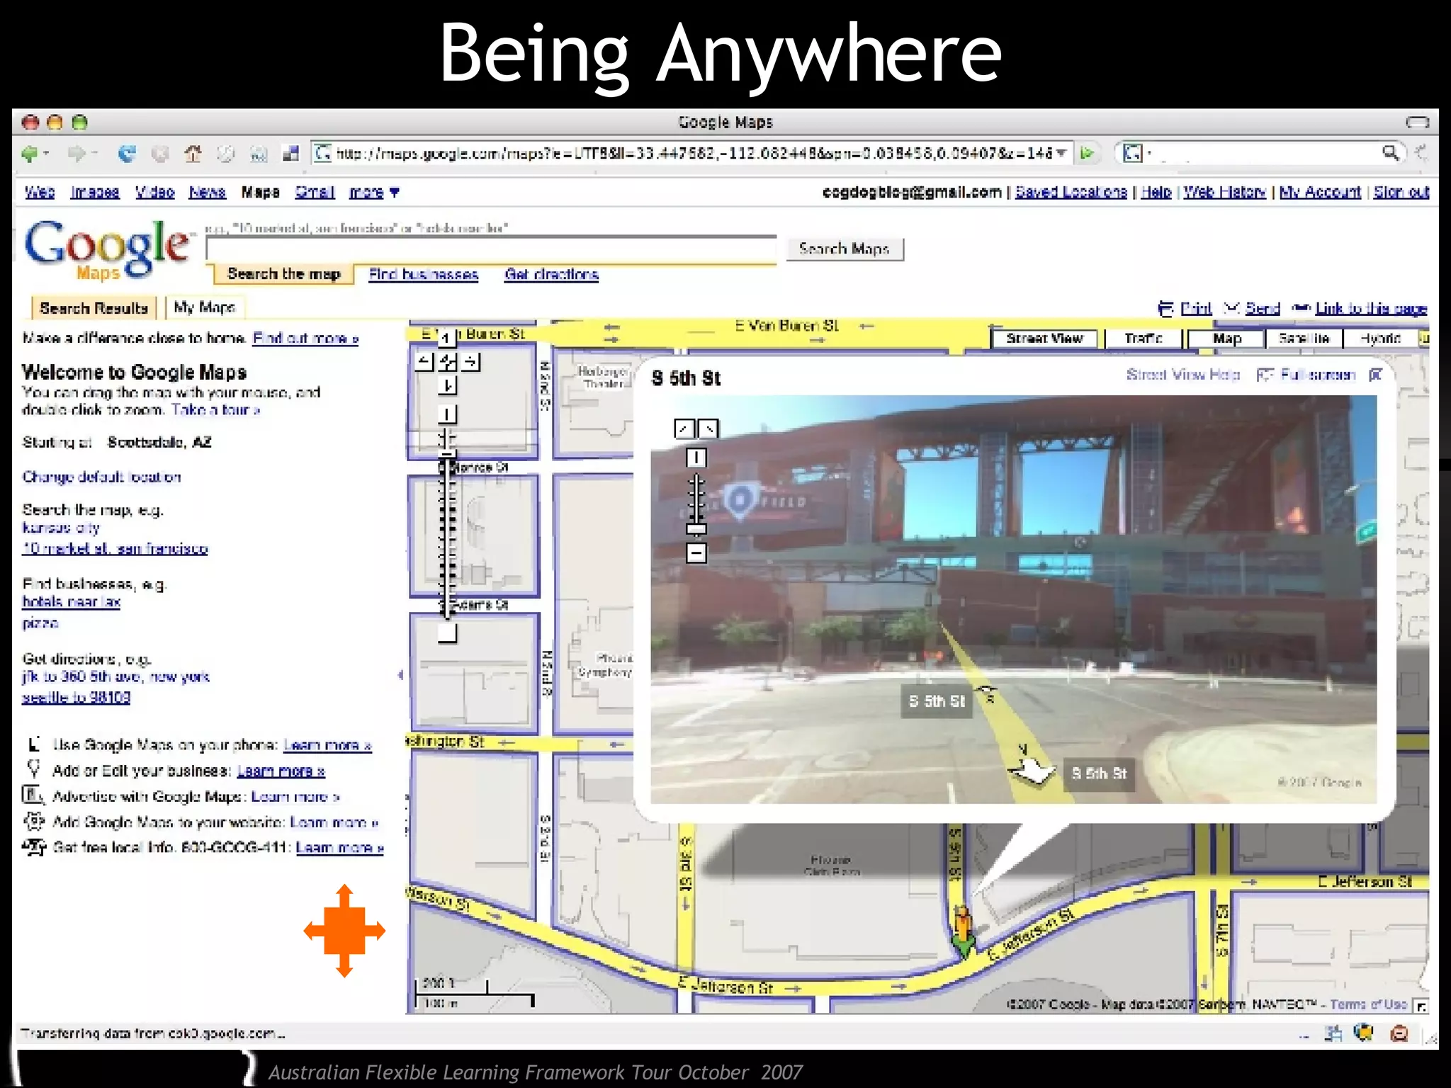Switch to Map view
The width and height of the screenshot is (1451, 1088).
tap(1226, 339)
